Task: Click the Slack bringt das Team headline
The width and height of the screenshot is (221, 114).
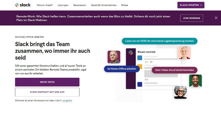Action: (x=53, y=51)
